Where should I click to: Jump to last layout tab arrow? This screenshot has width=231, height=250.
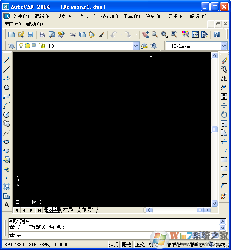(x=39, y=210)
